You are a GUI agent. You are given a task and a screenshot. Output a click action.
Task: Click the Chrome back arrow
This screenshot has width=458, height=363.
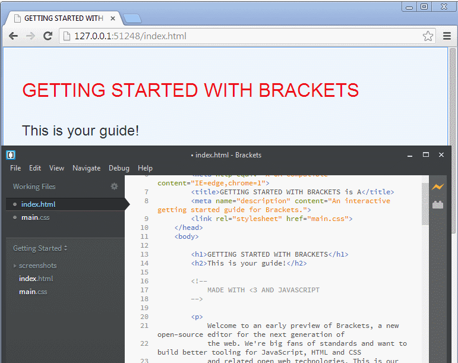point(13,36)
